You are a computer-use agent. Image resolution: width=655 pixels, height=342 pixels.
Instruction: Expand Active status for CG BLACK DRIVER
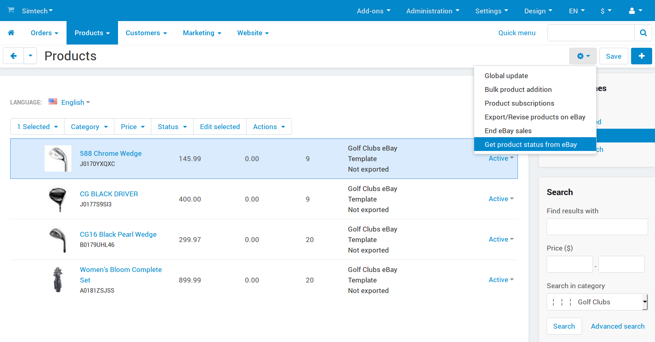point(501,199)
